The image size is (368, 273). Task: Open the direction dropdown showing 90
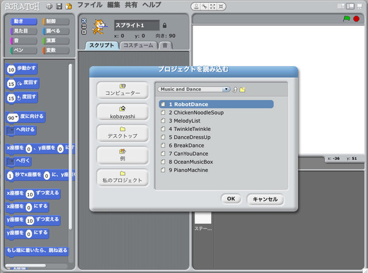tap(17, 117)
